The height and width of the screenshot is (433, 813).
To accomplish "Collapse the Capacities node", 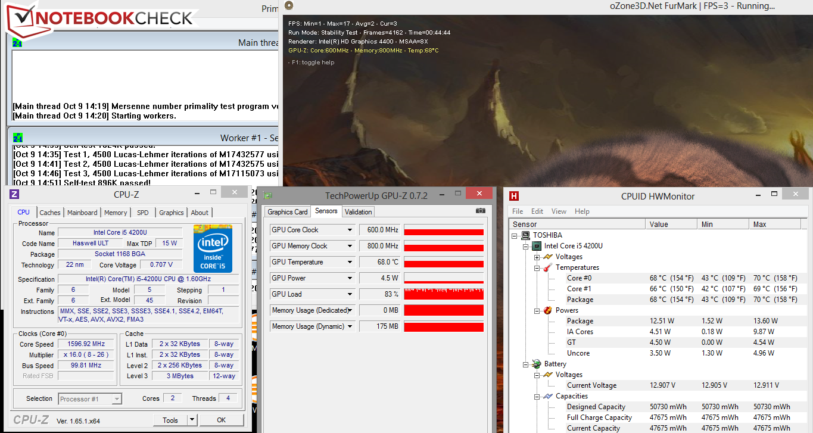I will (x=537, y=396).
